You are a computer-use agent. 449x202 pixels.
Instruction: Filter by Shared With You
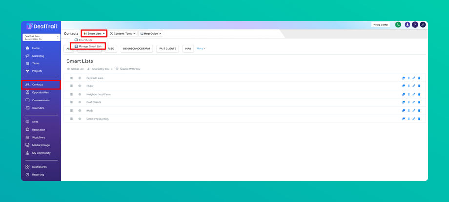point(128,69)
